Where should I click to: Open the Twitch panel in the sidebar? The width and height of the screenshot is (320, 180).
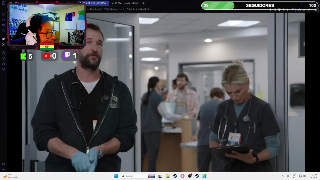coord(3,39)
